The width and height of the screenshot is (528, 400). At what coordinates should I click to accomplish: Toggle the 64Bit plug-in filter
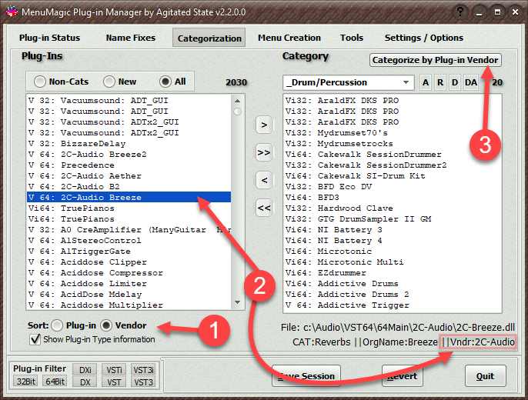click(55, 382)
